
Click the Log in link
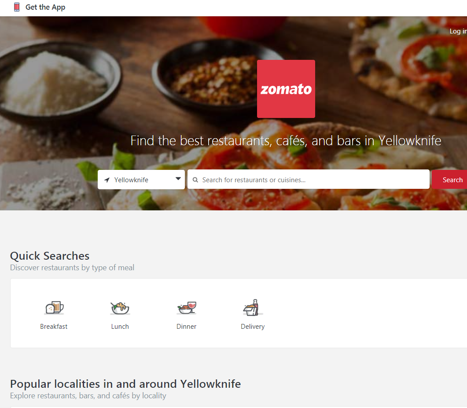[458, 31]
